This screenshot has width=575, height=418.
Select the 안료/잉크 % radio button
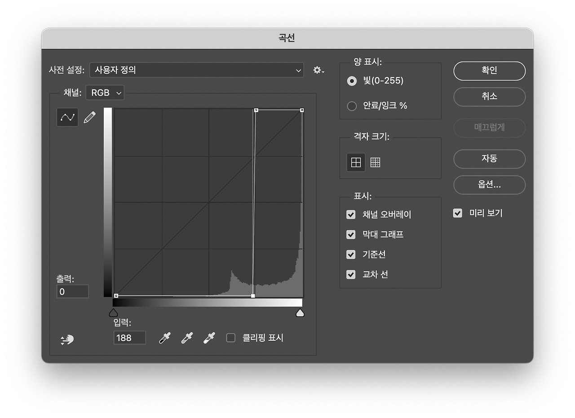click(x=352, y=106)
